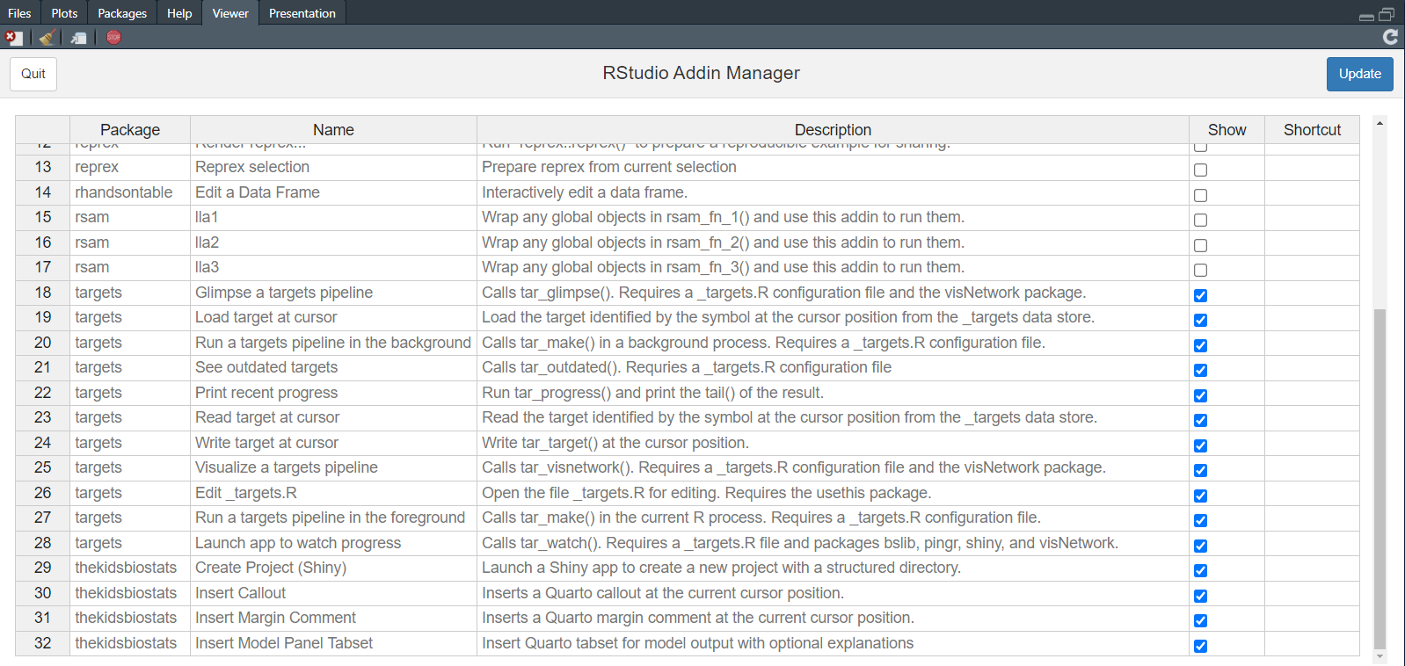
Task: Uncheck Show for Write target at cursor
Action: 1200,445
